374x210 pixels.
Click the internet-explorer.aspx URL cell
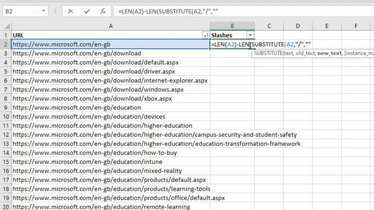click(x=110, y=80)
